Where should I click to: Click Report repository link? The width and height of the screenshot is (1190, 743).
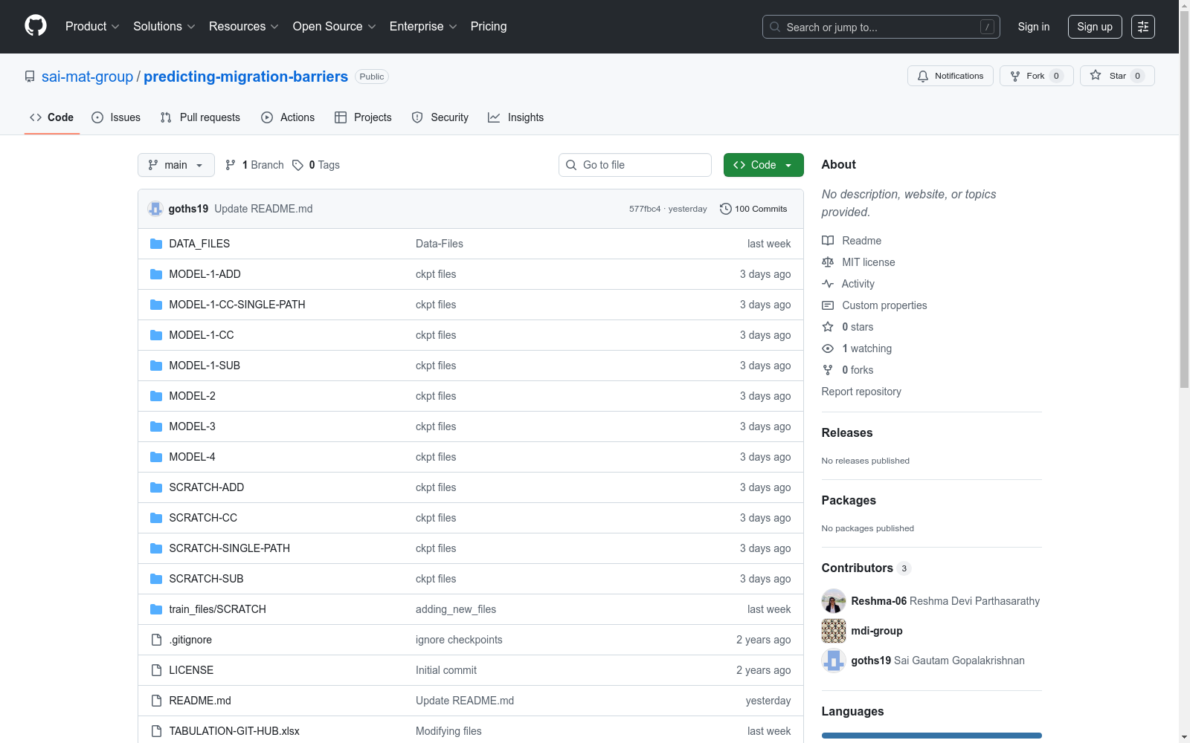861,392
